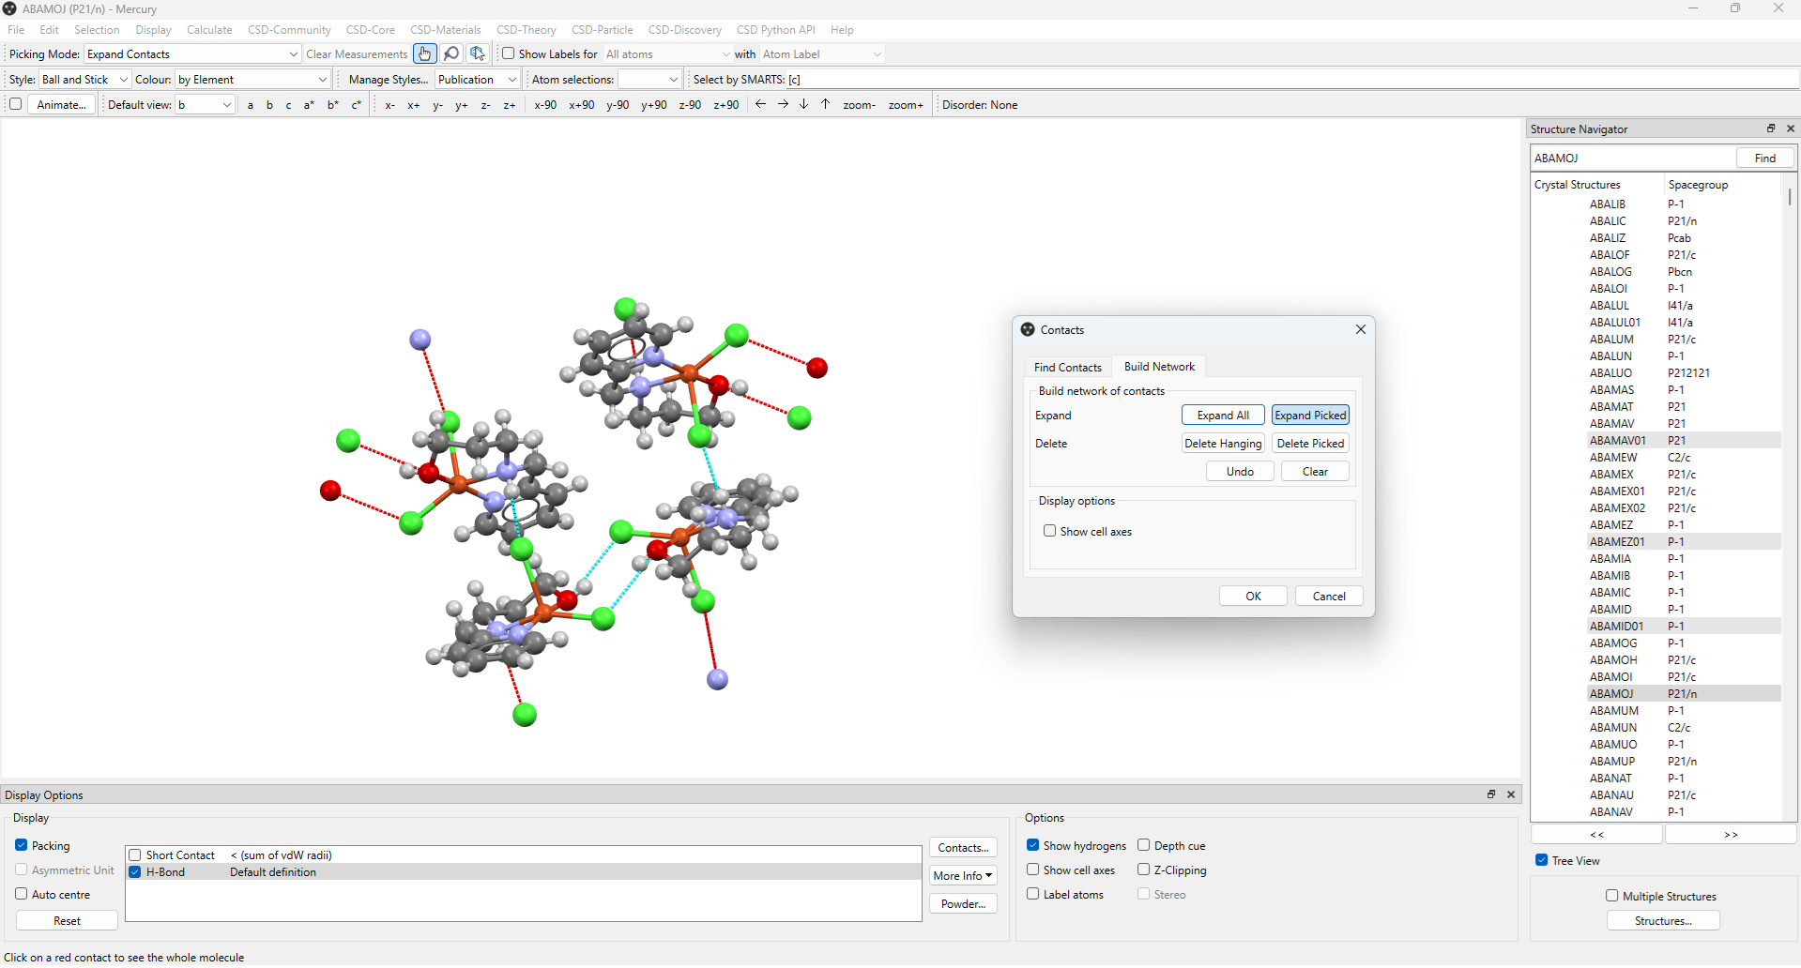
Task: Close the Contacts dialog with X
Action: pyautogui.click(x=1361, y=329)
